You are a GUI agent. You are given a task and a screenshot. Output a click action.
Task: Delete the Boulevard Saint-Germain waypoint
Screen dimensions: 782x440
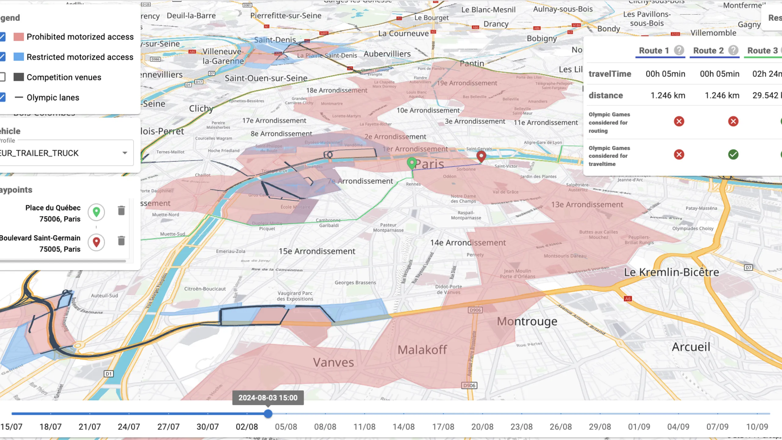click(121, 241)
